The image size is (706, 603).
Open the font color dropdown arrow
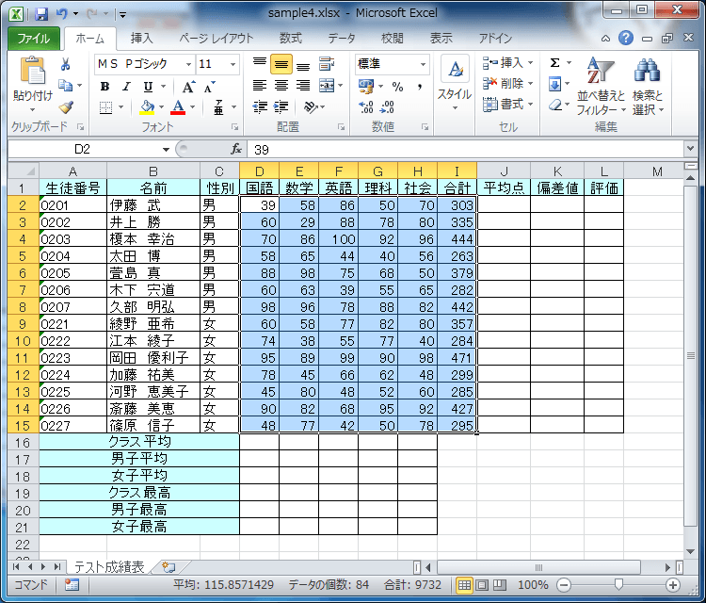pyautogui.click(x=193, y=107)
